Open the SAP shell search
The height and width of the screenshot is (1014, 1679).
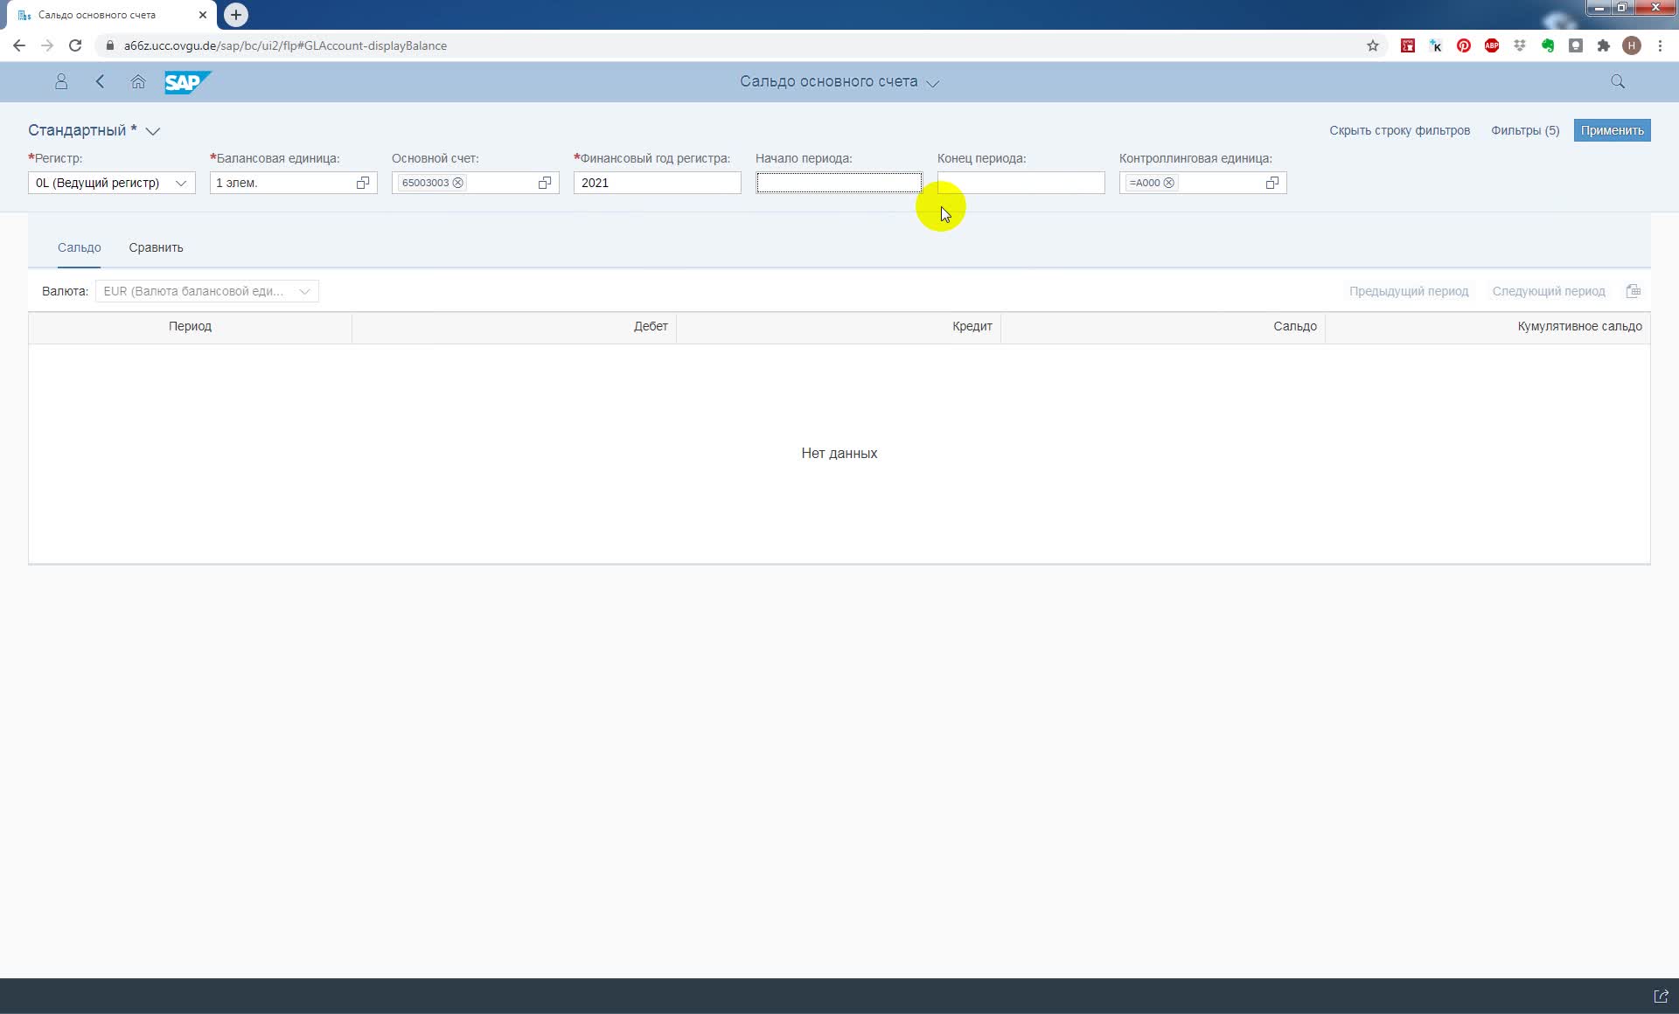click(x=1618, y=81)
